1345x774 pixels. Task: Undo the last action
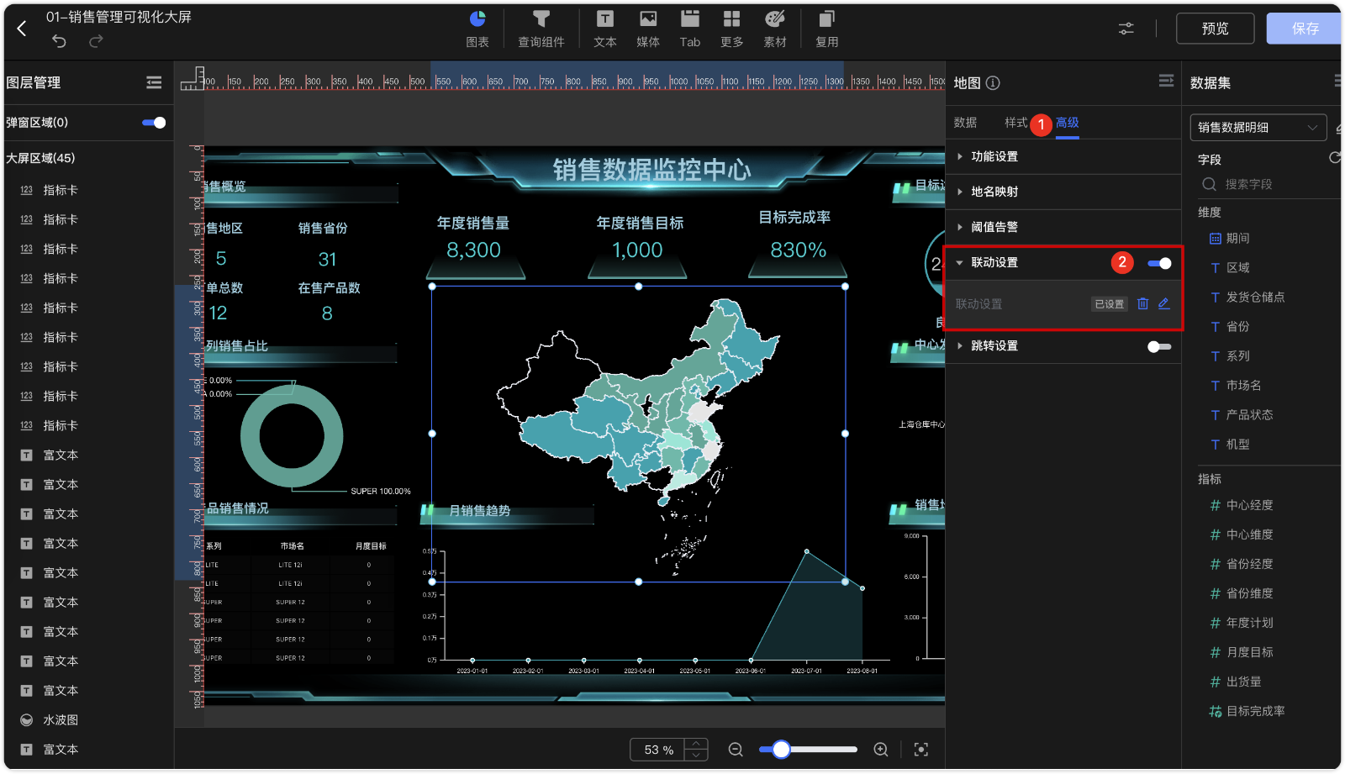(x=59, y=40)
